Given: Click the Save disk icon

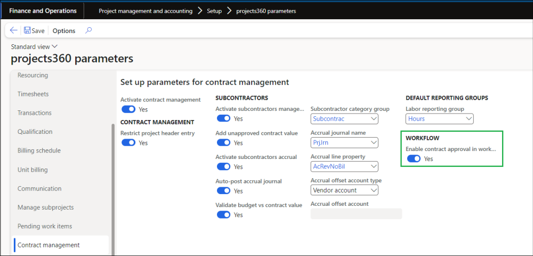Looking at the screenshot, I should [27, 30].
